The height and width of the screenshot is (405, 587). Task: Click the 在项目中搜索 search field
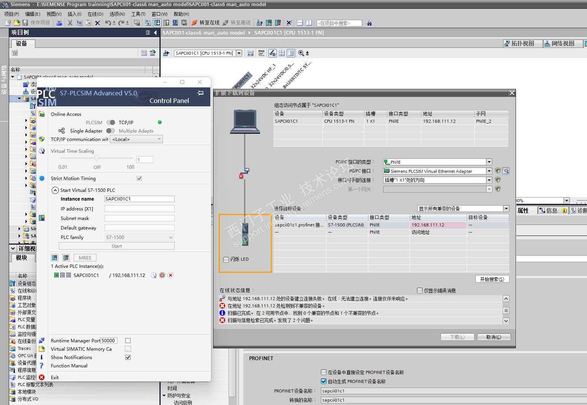click(339, 23)
